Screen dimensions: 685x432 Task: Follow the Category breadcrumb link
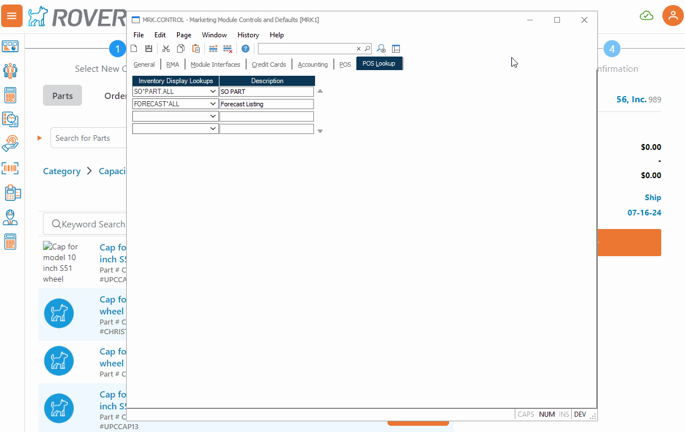pyautogui.click(x=62, y=171)
